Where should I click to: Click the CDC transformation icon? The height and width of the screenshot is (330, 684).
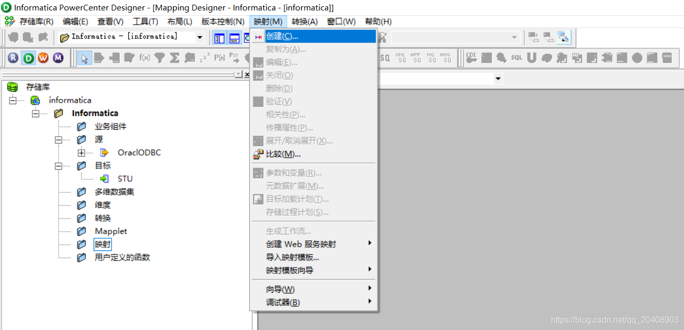(472, 58)
